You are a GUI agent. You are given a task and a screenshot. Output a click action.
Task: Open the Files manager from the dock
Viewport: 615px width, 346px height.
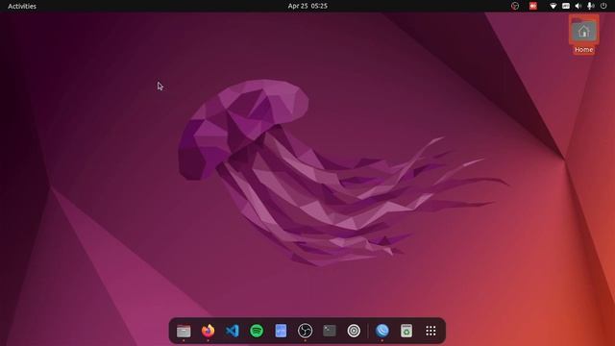184,331
